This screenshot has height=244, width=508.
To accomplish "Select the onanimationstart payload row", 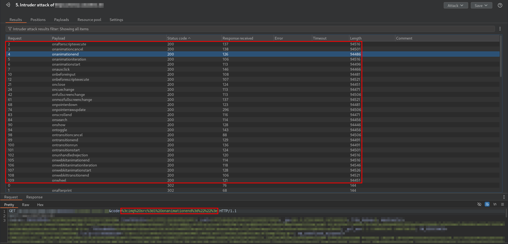I will [253, 64].
